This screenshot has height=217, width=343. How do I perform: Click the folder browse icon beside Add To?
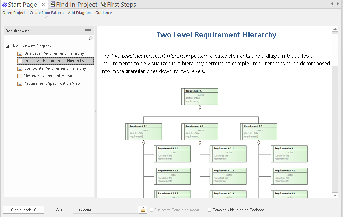[x=143, y=210]
